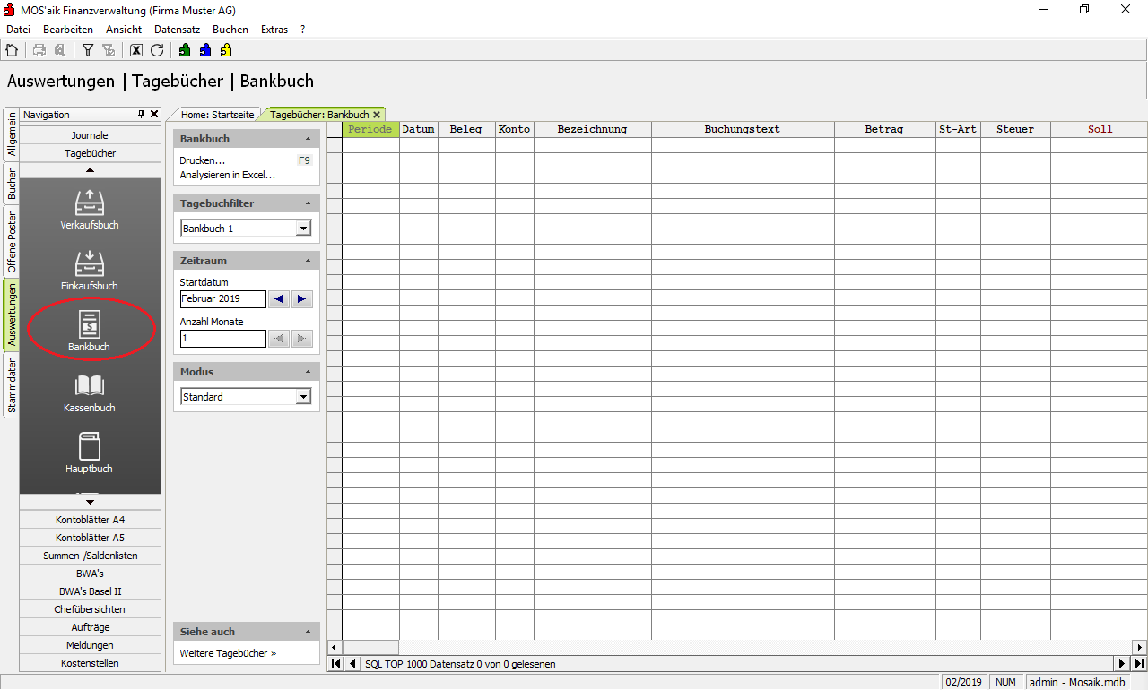
Task: Click the yellow puzzle piece icon
Action: point(226,51)
